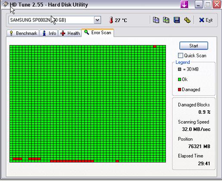
Task: Click the SAMSUNG SP0802N drive combo box
Action: coord(55,20)
